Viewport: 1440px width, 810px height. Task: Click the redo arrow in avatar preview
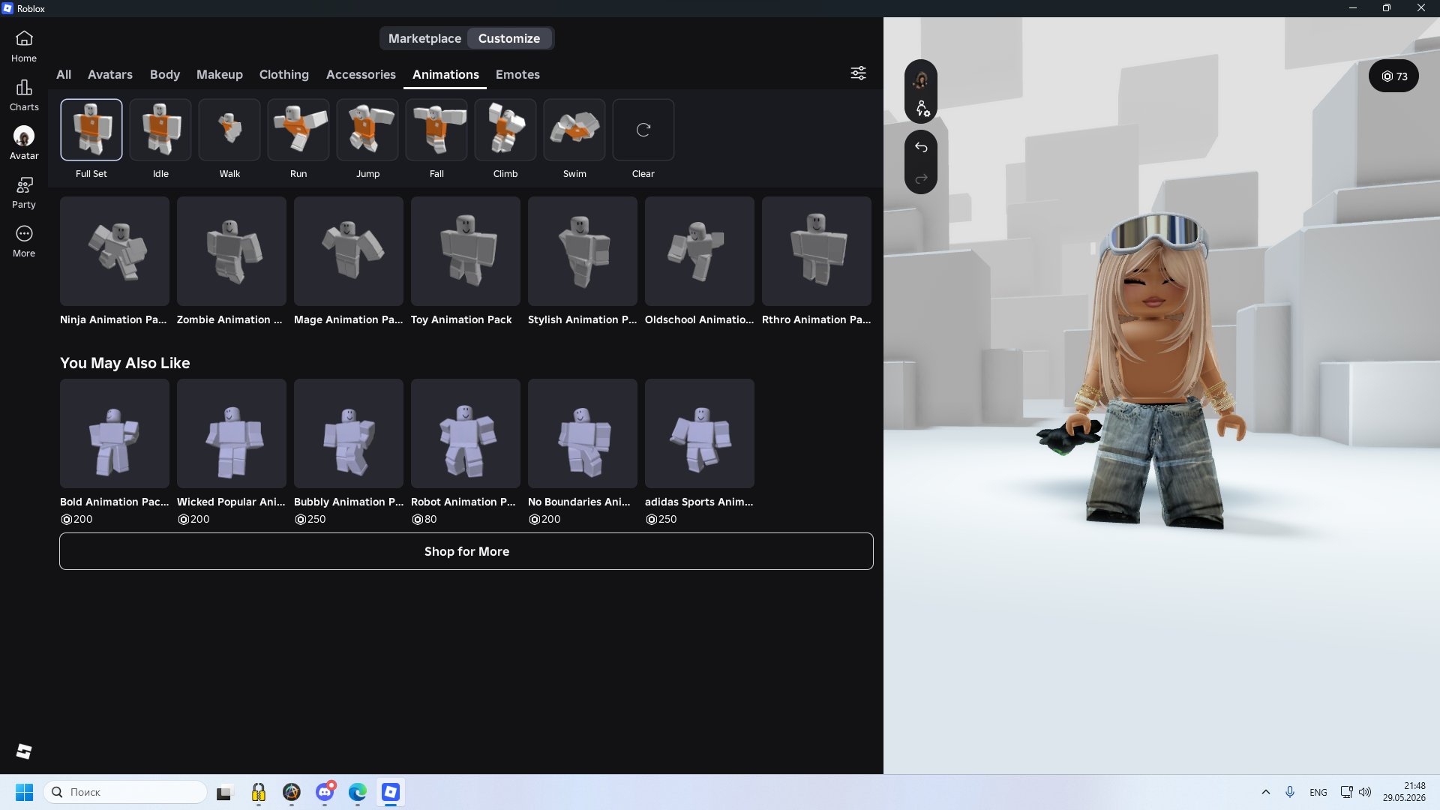tap(921, 178)
